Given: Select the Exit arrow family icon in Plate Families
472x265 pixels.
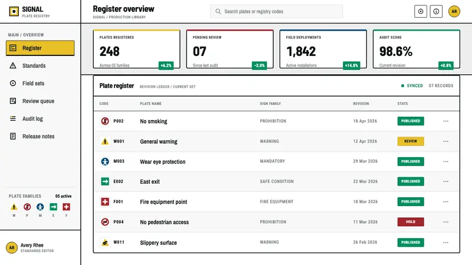Looking at the screenshot, I should 53,207.
